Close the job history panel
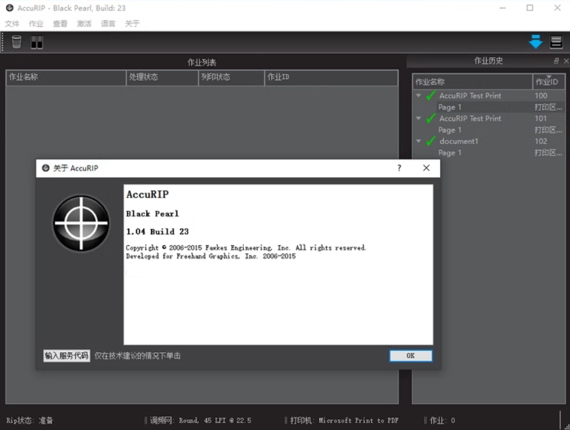The height and width of the screenshot is (430, 570). (x=566, y=61)
